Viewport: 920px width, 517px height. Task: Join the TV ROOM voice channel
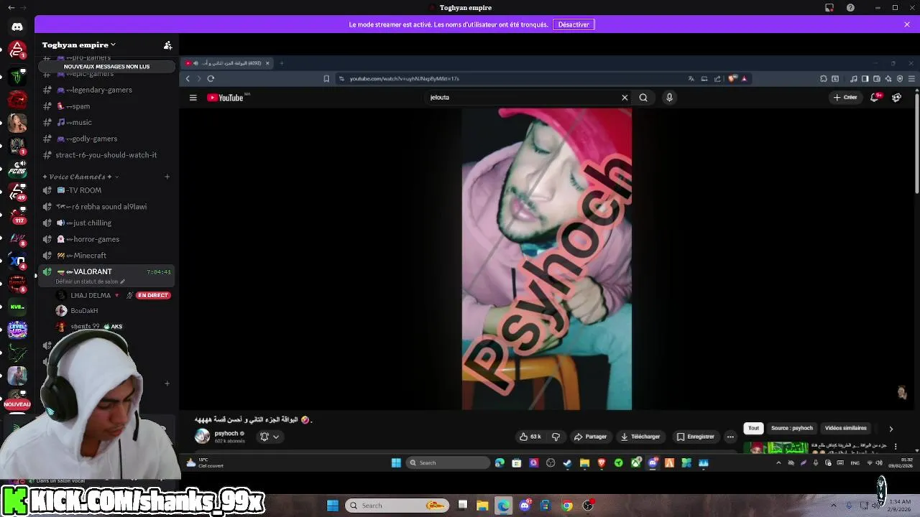[x=106, y=190]
